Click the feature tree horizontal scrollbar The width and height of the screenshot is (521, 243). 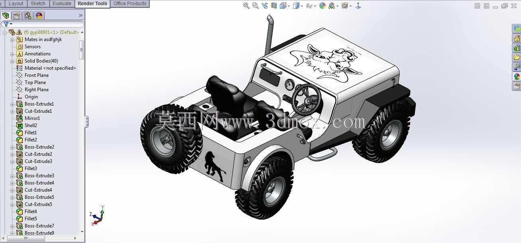pos(26,238)
